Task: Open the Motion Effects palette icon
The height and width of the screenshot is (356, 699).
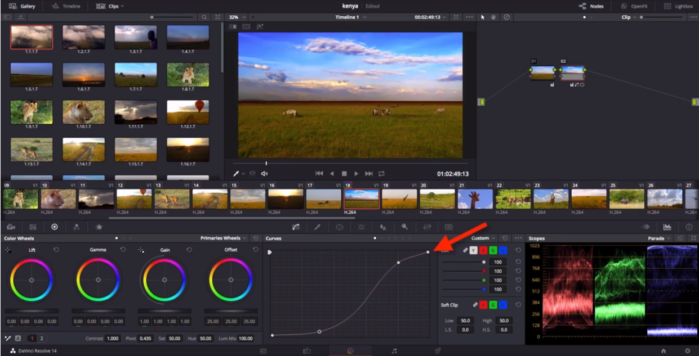Action: point(99,227)
